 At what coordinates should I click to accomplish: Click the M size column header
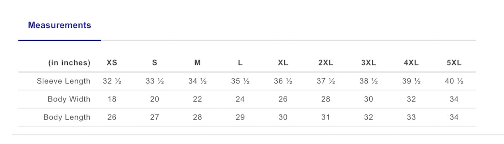coord(198,63)
